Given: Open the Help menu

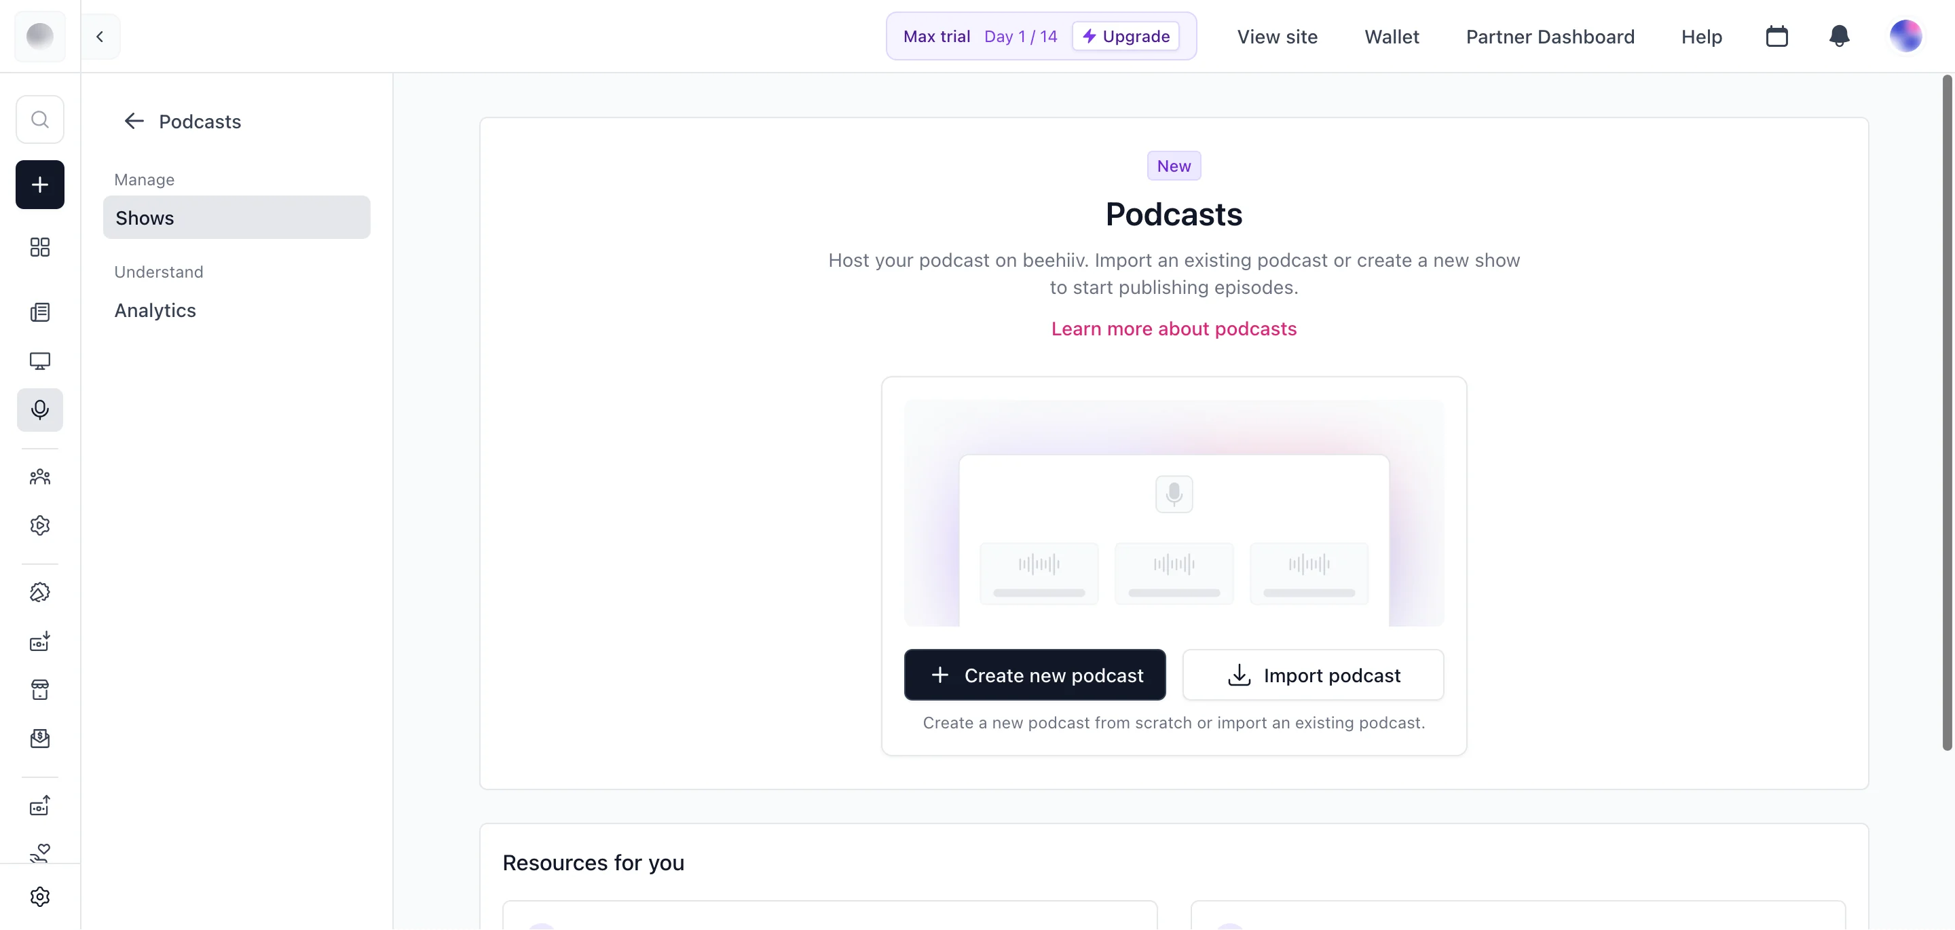Looking at the screenshot, I should click(1700, 37).
